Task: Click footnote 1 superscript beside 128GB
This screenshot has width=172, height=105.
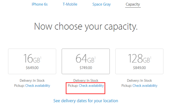Action: [x=151, y=58]
